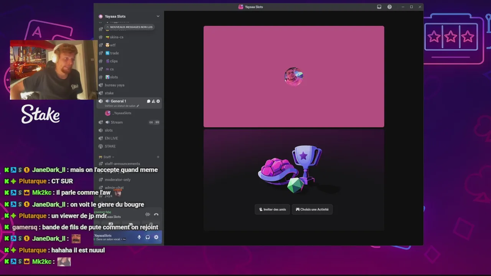The width and height of the screenshot is (491, 276).
Task: Collapse the Staff category
Action: 107,157
